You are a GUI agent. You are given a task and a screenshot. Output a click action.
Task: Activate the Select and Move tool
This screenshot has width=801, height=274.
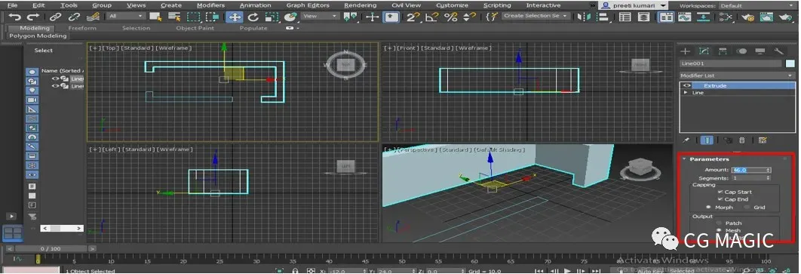234,17
